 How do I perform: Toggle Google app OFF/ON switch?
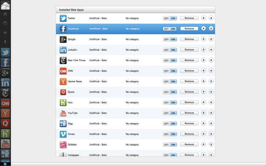coord(170,39)
